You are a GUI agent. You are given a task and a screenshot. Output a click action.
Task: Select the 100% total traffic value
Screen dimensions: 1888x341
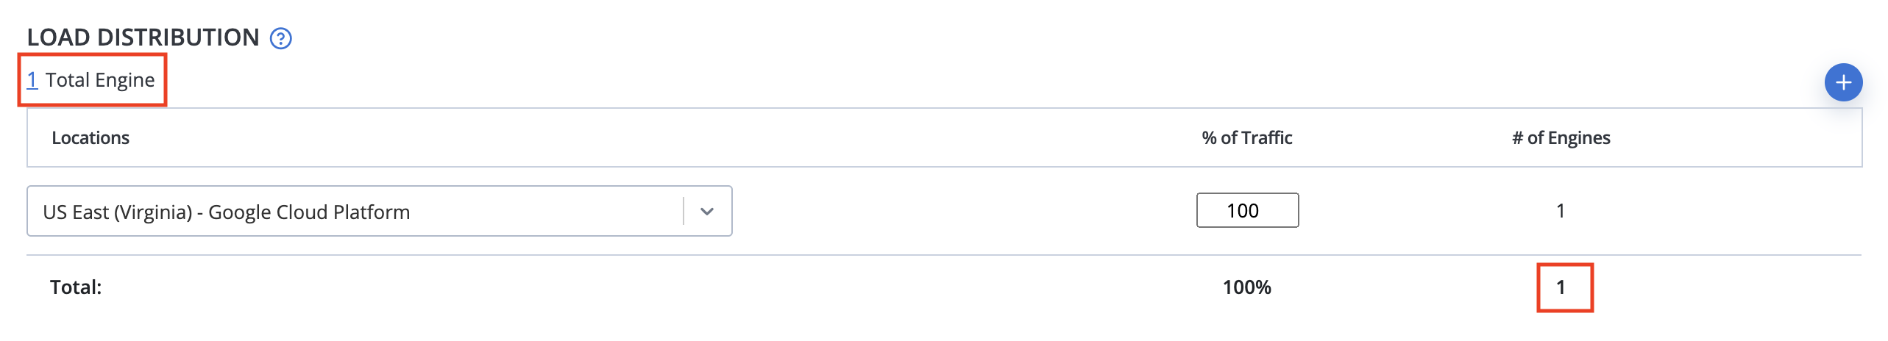[x=1246, y=287]
